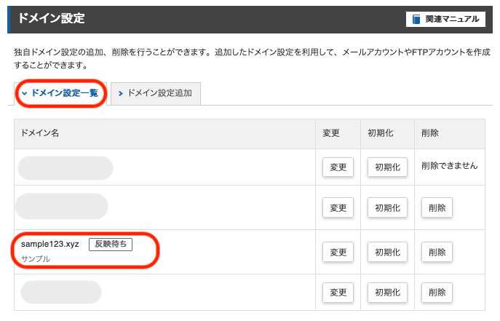Click 変更 in the last domain row
Image resolution: width=500 pixels, height=321 pixels.
point(338,293)
